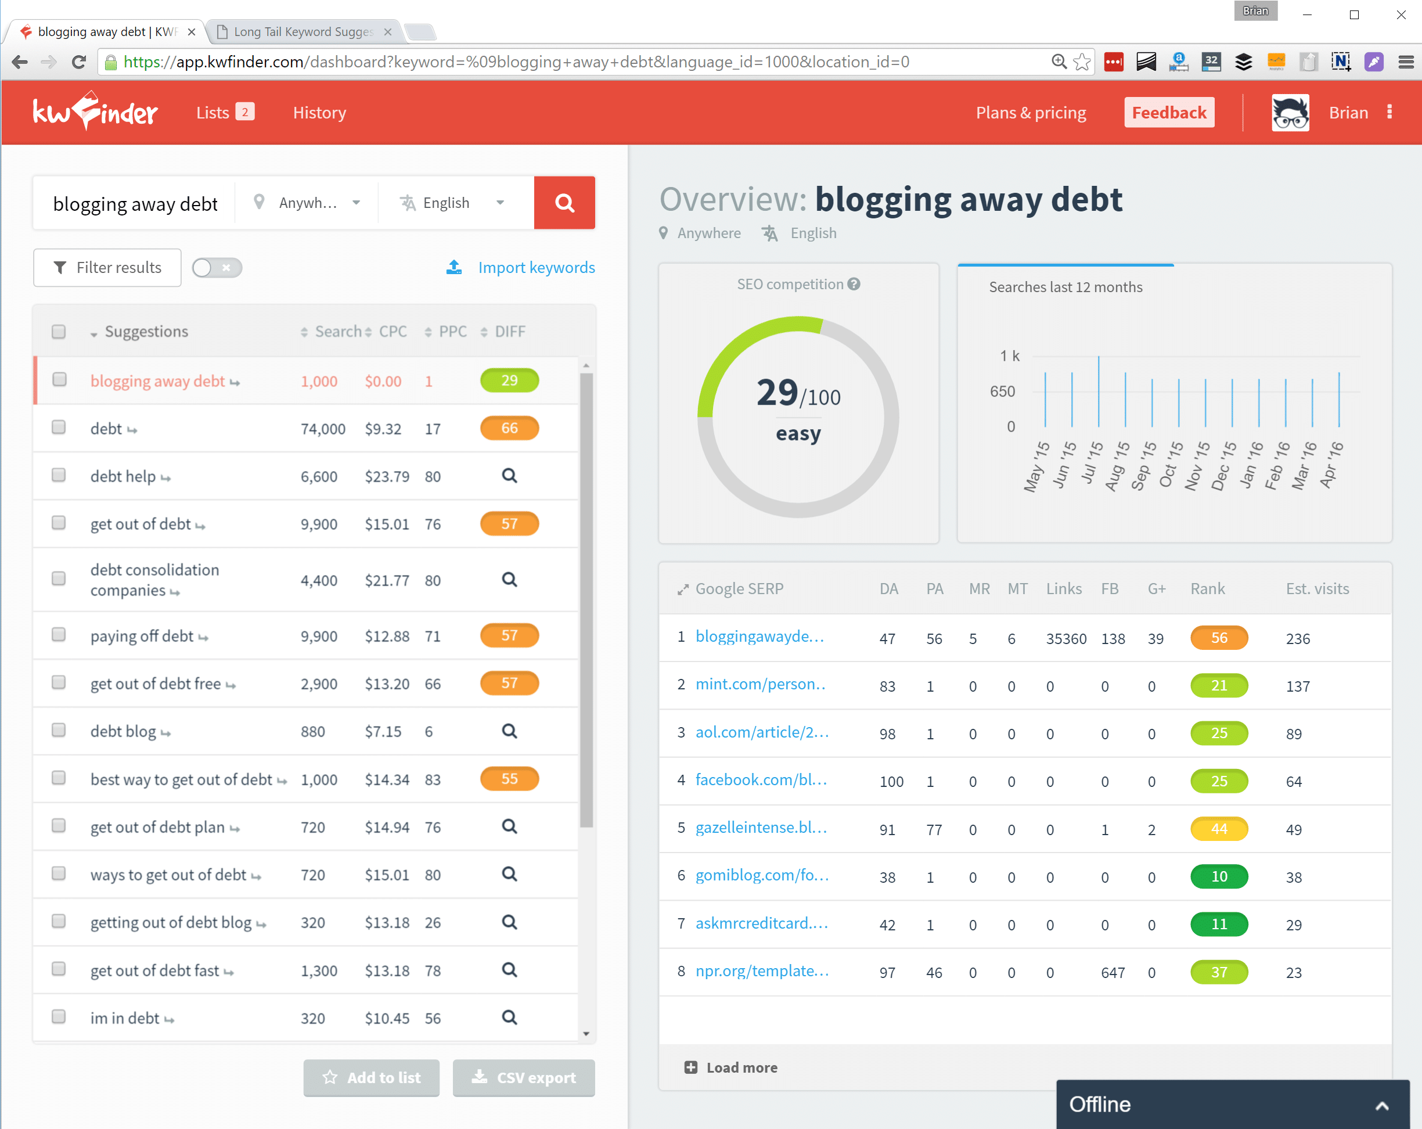1422x1129 pixels.
Task: Expand the Google SERP panel with arrows icon
Action: tap(683, 589)
